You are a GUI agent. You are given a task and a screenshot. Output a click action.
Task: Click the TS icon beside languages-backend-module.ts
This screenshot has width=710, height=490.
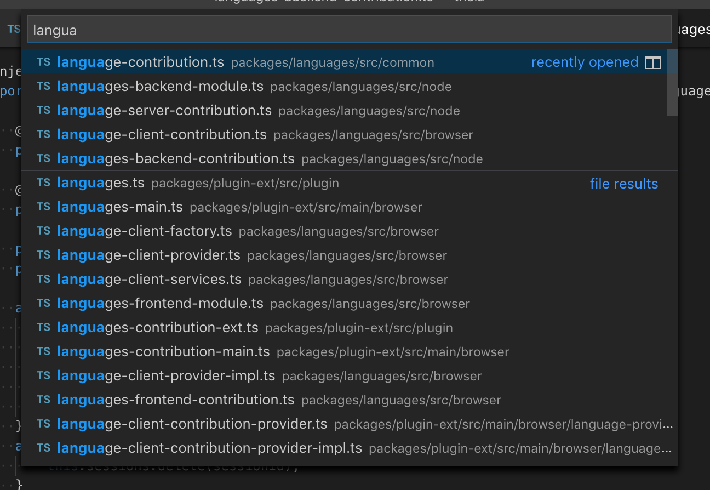(43, 86)
